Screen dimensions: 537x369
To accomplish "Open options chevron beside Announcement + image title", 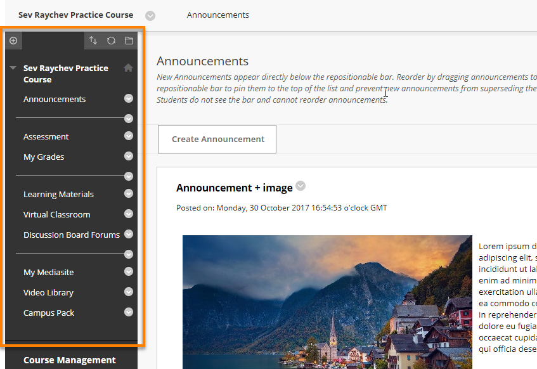I will tap(301, 186).
